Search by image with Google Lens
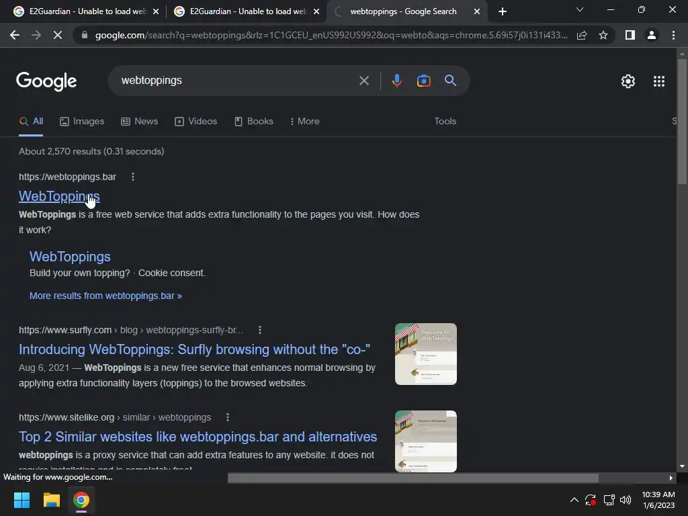The image size is (688, 516). coord(423,81)
